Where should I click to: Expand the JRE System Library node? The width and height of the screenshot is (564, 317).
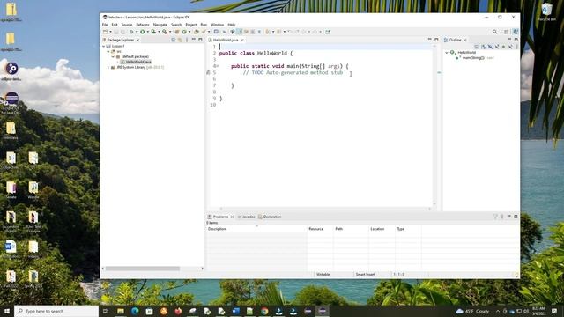[108, 67]
